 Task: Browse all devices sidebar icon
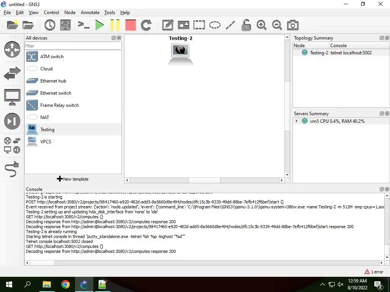click(12, 145)
